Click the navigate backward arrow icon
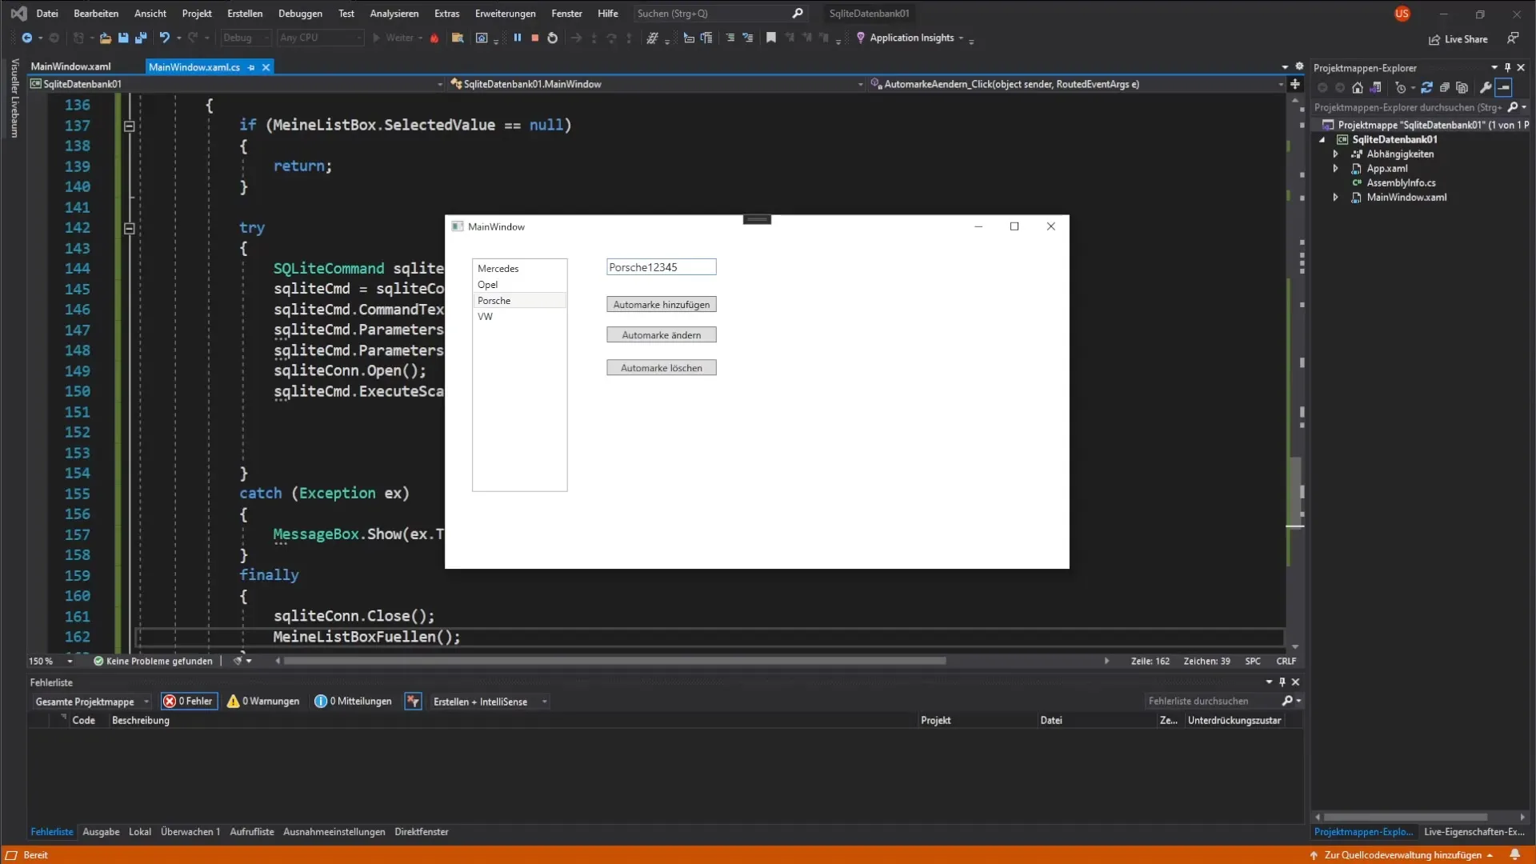This screenshot has height=864, width=1536. point(26,38)
